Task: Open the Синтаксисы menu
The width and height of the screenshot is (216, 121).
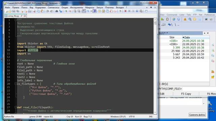Action: (x=54, y=7)
